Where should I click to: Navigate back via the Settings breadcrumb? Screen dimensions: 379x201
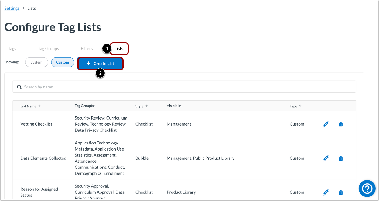click(x=12, y=8)
